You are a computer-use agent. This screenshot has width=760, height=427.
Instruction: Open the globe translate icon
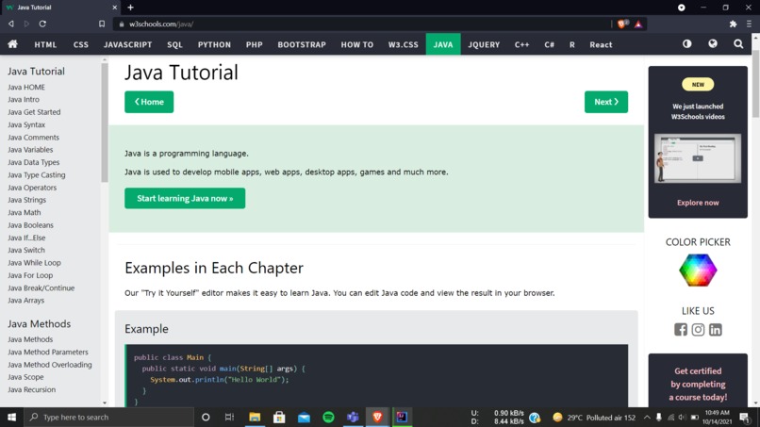713,43
